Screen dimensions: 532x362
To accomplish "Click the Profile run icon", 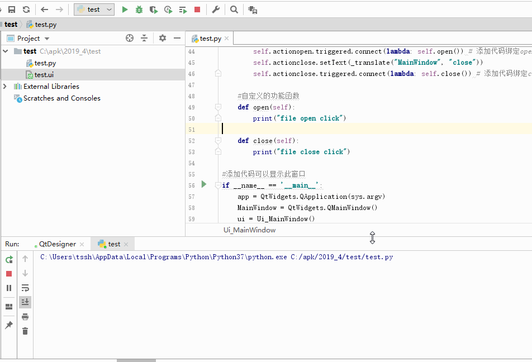I will tap(168, 10).
